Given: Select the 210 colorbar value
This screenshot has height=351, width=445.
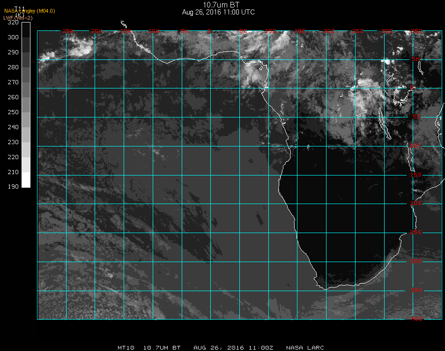Looking at the screenshot, I should (13, 172).
